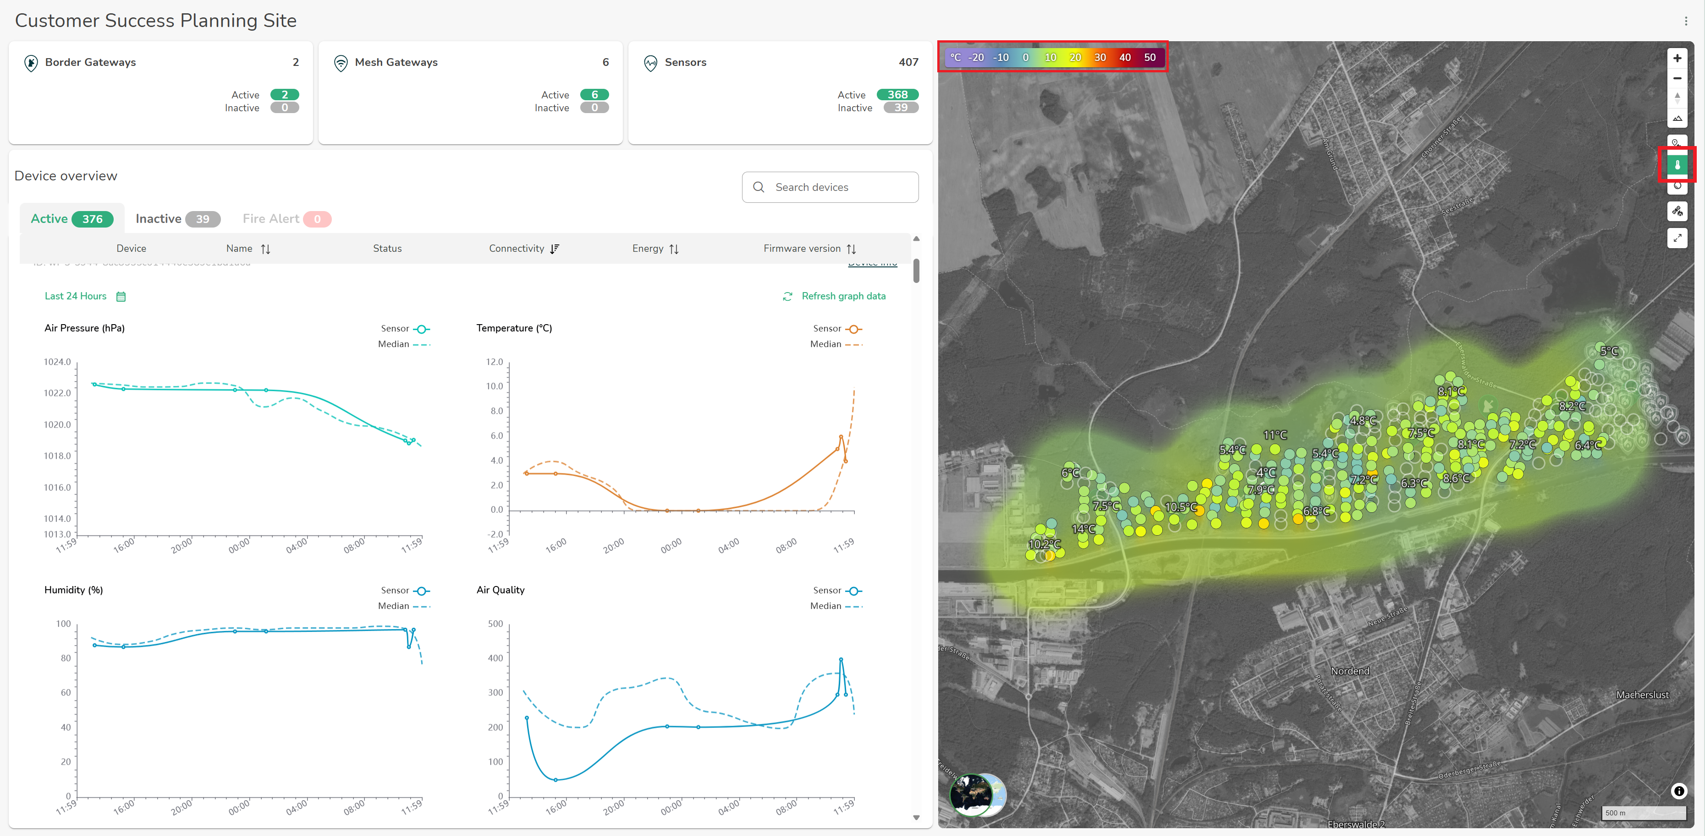Click Refresh graph data
Image resolution: width=1705 pixels, height=836 pixels.
[x=834, y=296]
